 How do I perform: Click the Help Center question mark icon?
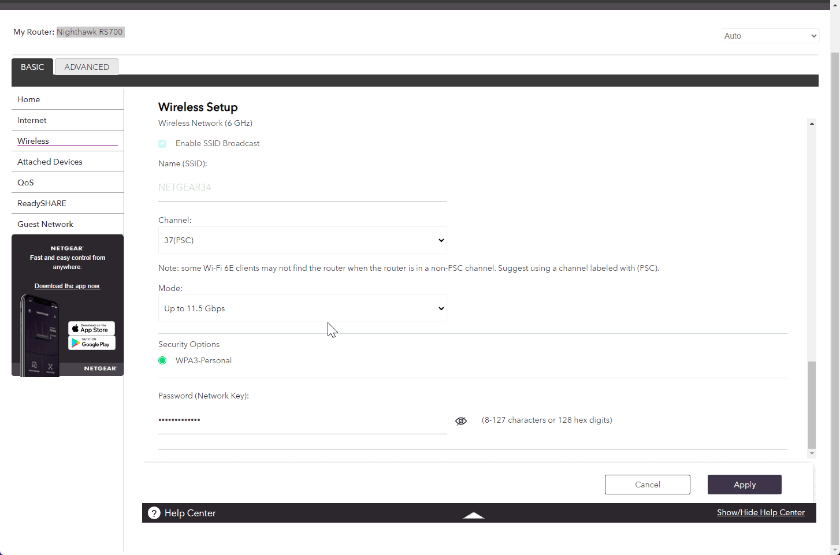[x=154, y=513]
